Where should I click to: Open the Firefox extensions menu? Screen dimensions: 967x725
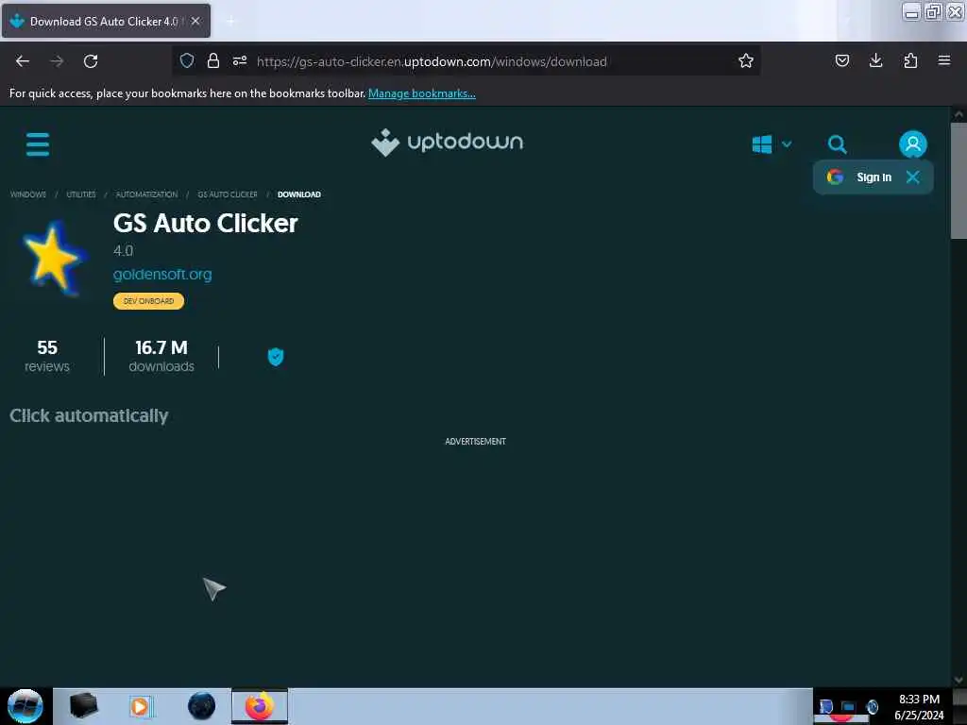910,60
